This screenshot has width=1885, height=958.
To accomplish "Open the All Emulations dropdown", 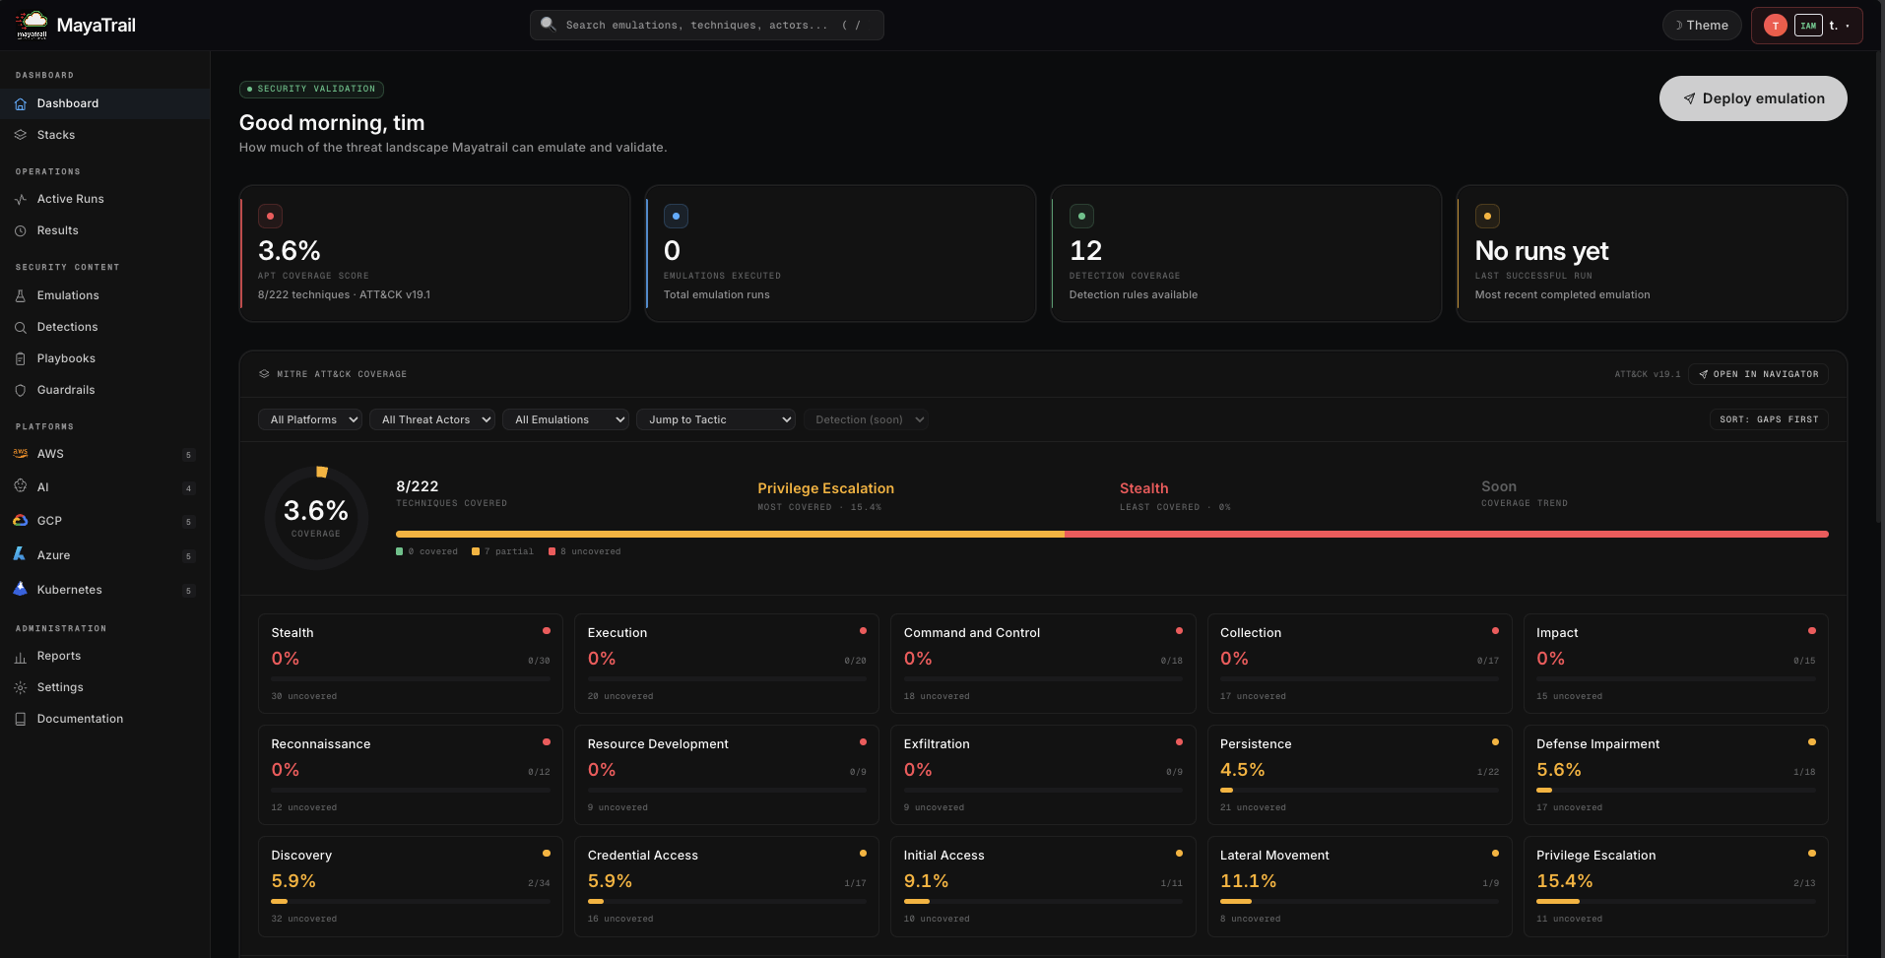I will click(565, 419).
